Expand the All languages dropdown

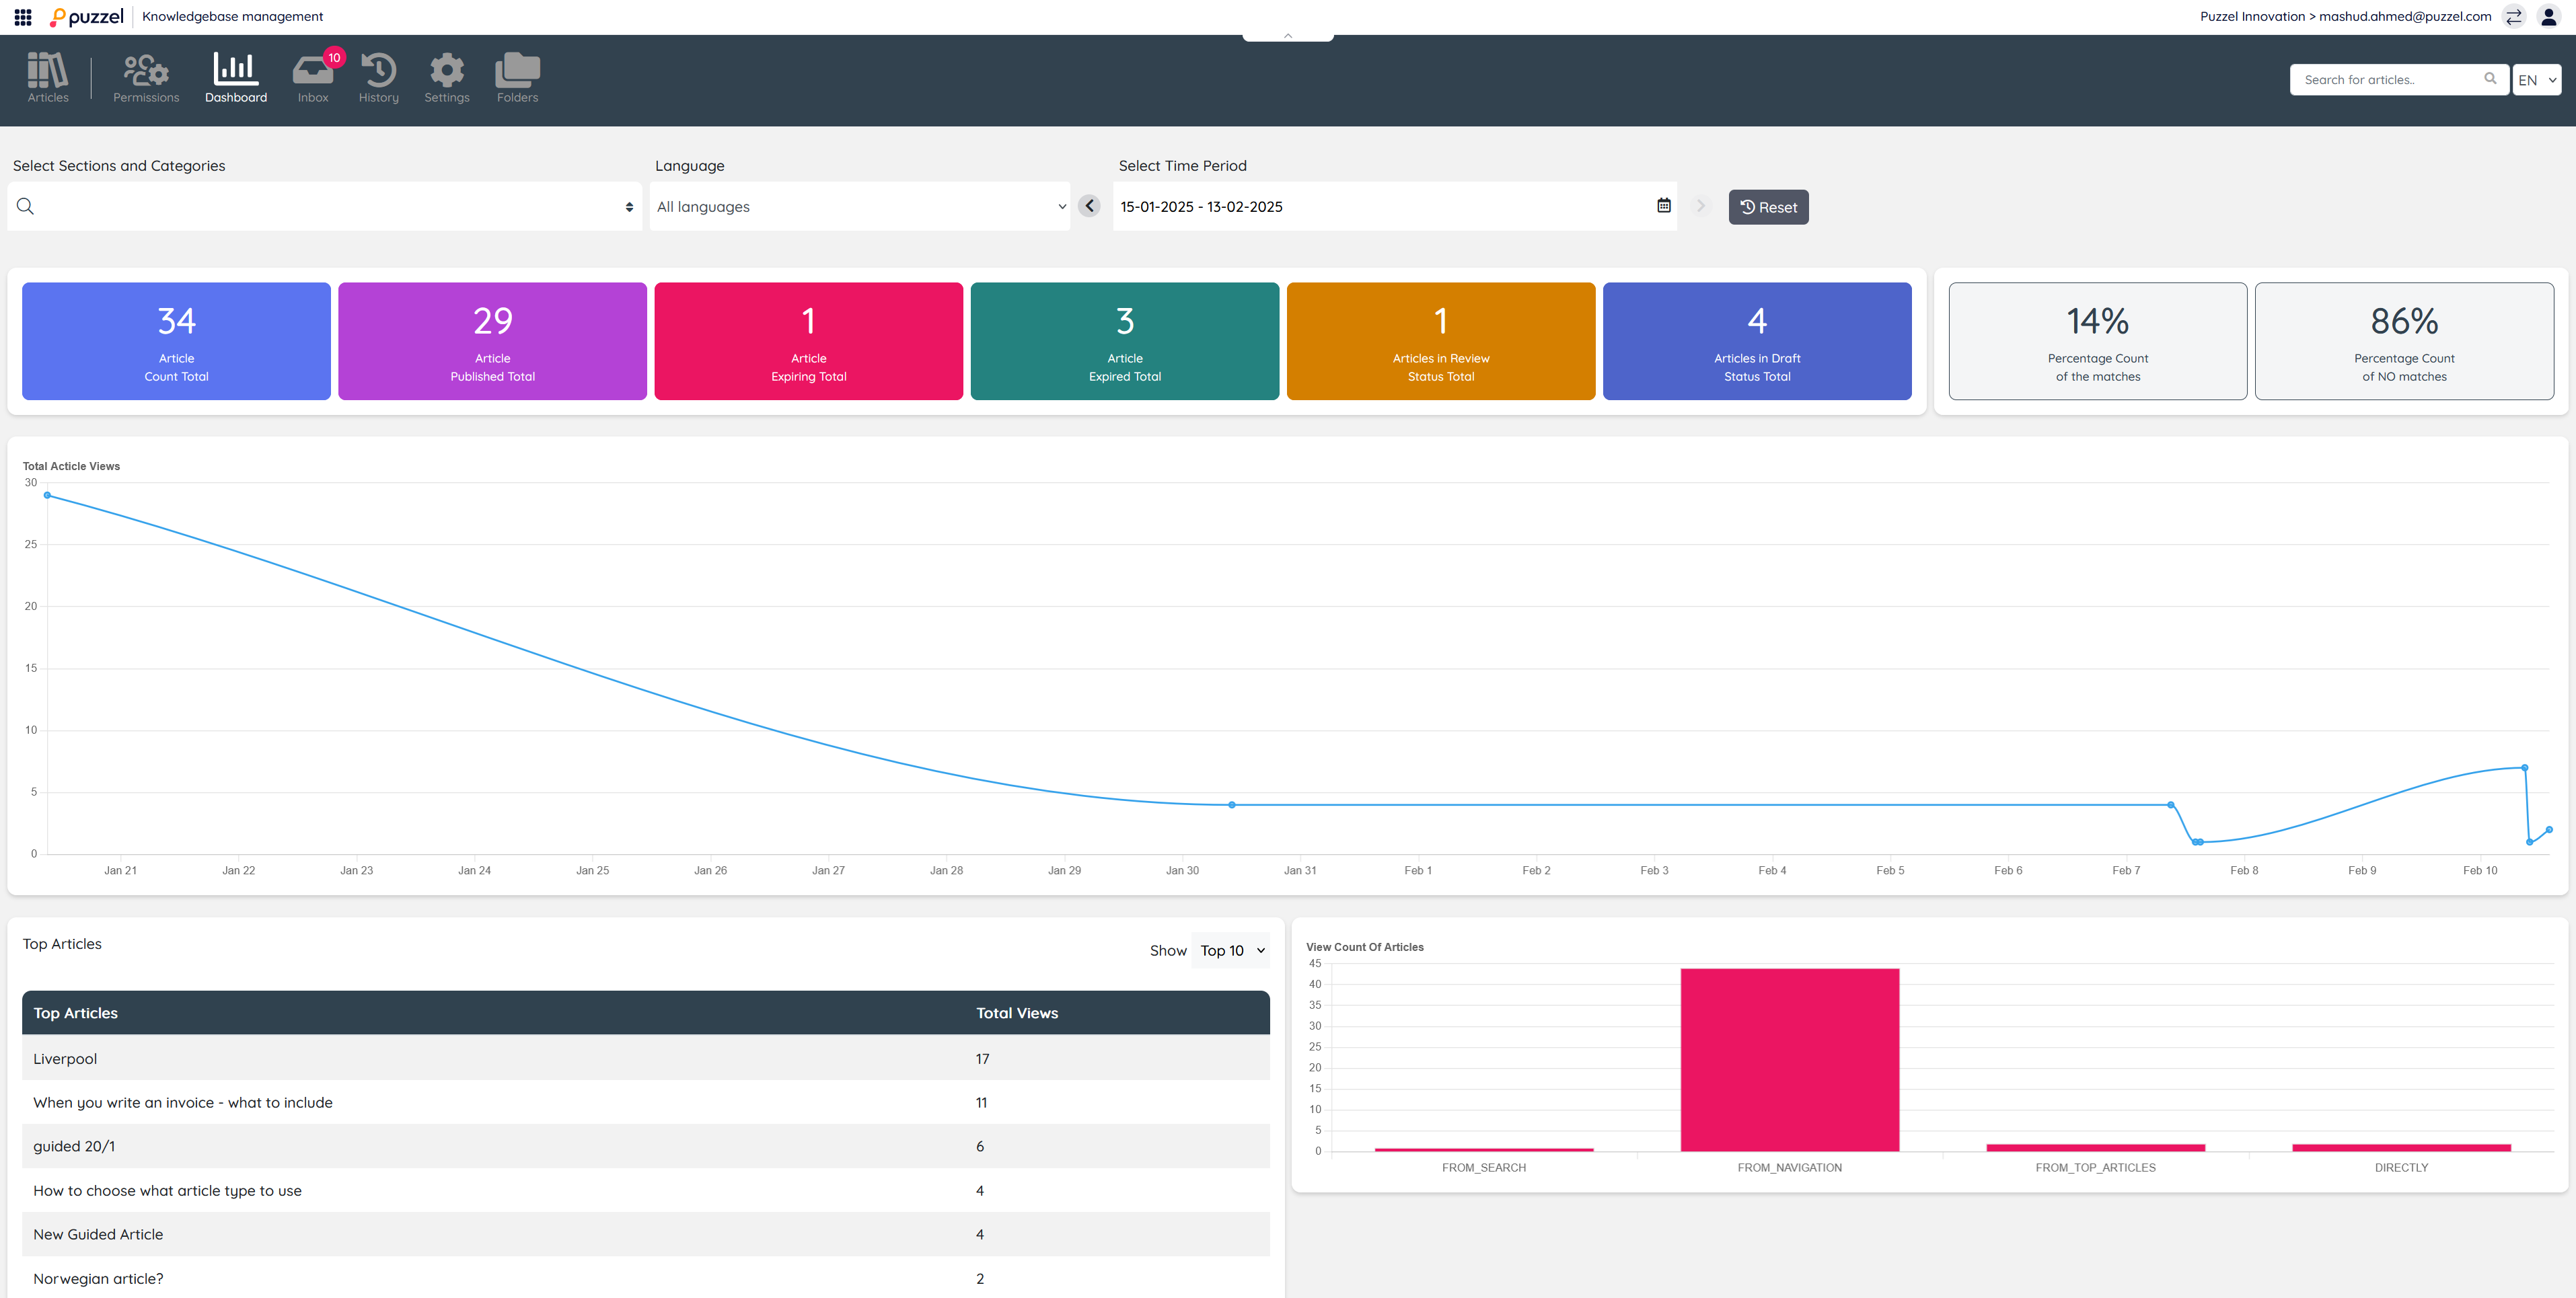(859, 207)
